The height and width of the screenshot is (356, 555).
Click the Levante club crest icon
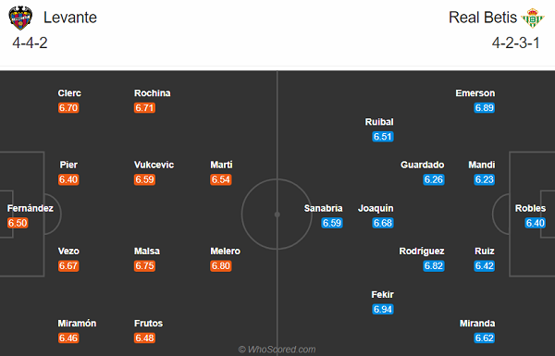coord(20,18)
